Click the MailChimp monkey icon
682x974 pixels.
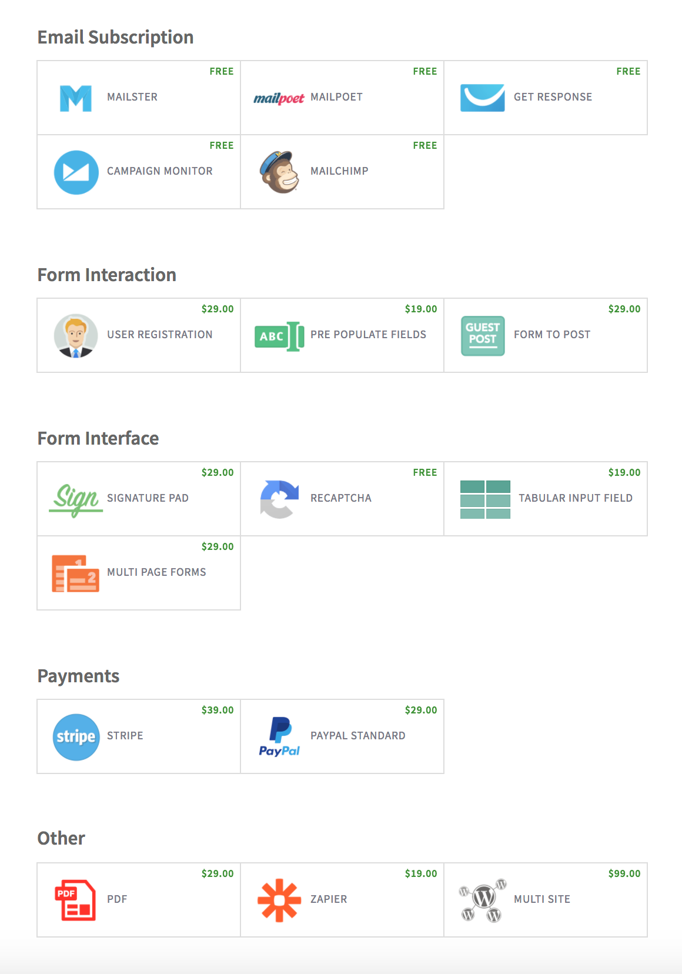click(x=279, y=172)
